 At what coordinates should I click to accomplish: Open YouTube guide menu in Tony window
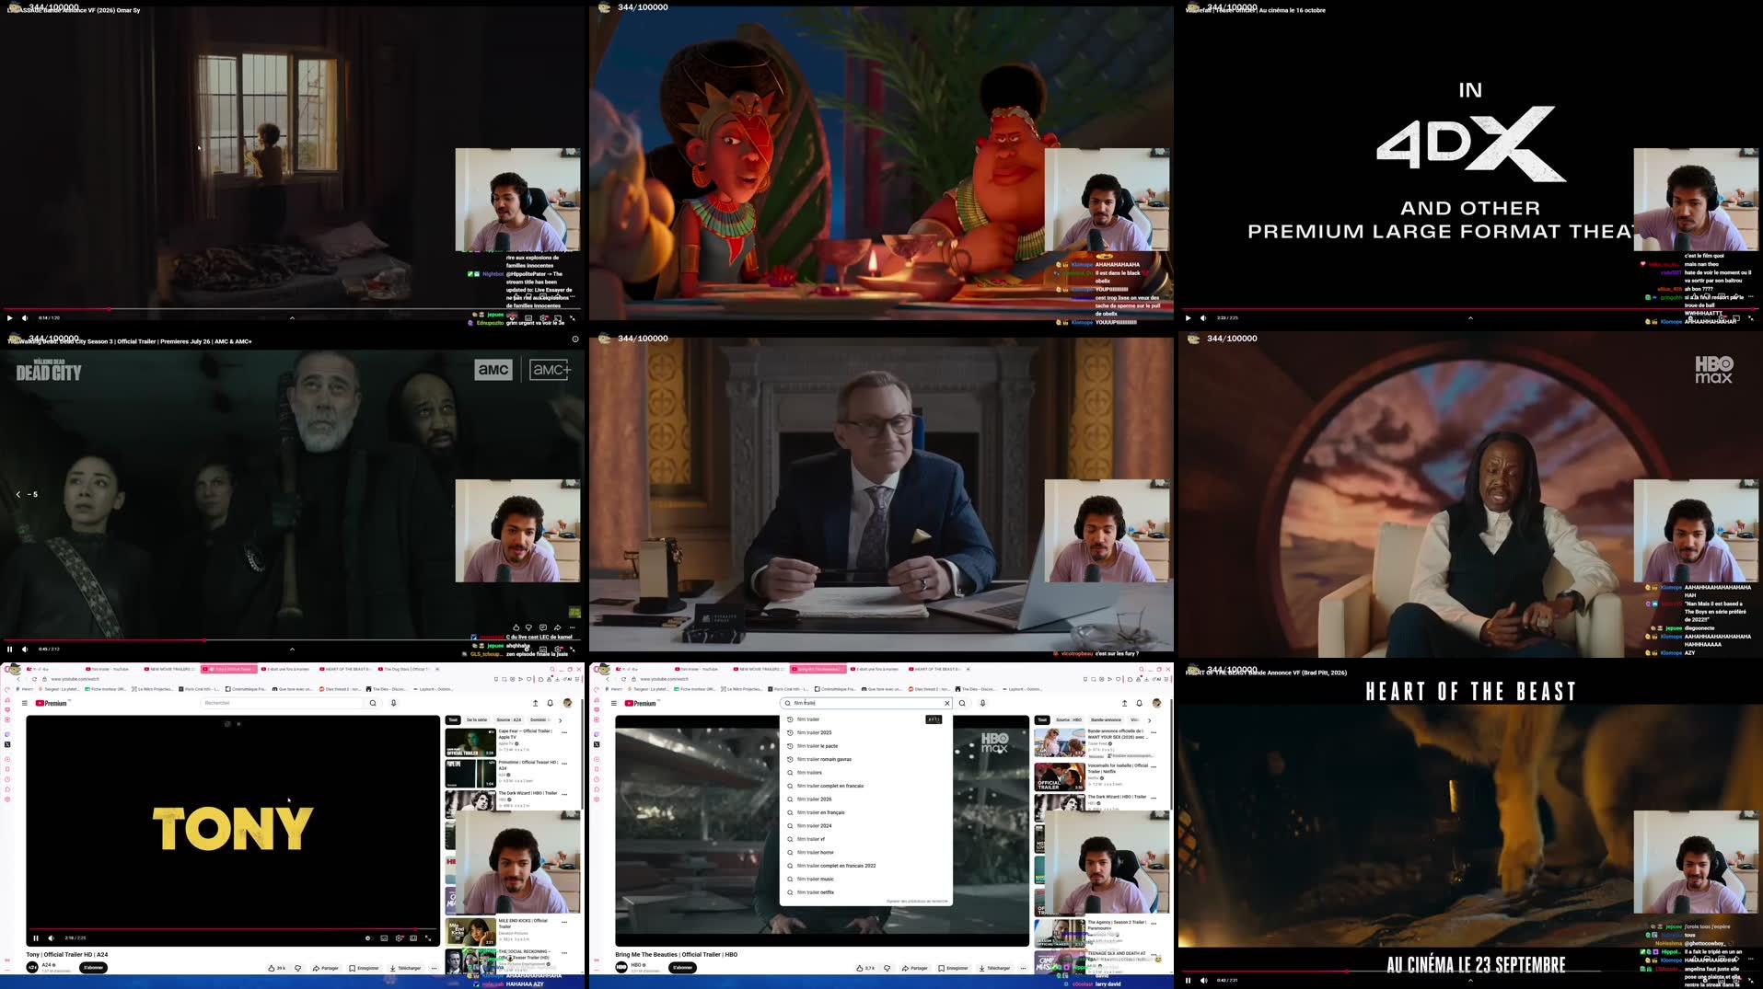[25, 703]
